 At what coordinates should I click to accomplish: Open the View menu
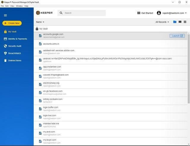tap(12, 6)
